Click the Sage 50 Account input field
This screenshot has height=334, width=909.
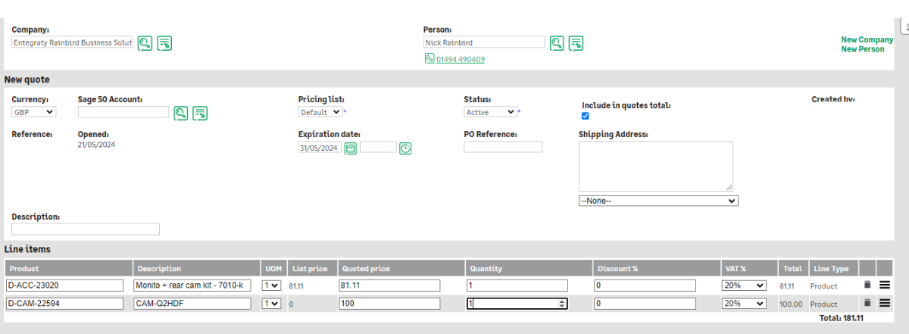coord(123,112)
